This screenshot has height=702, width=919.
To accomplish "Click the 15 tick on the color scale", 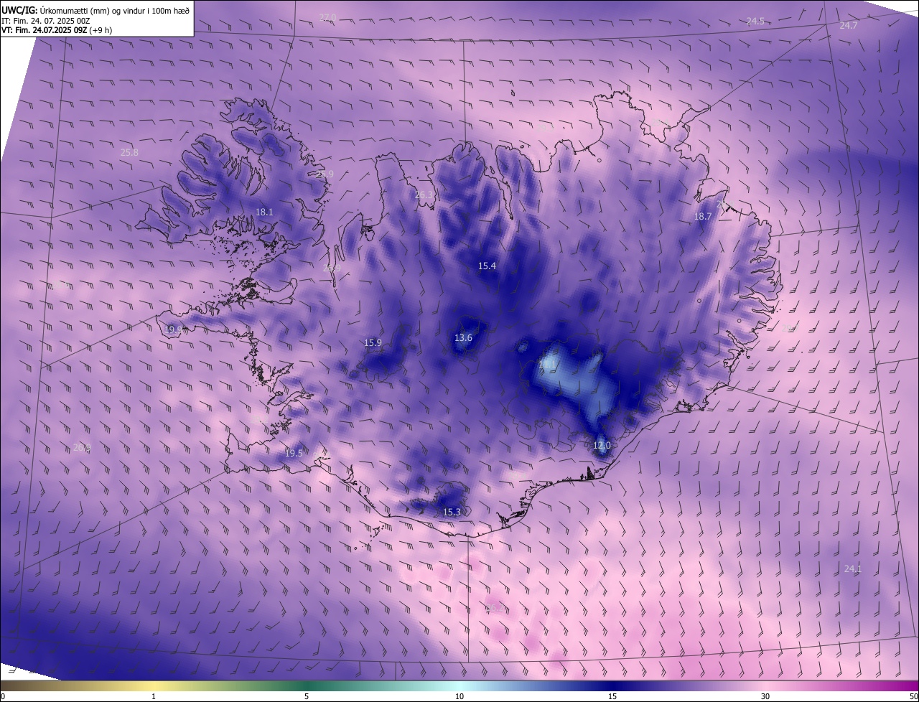I will (x=612, y=696).
